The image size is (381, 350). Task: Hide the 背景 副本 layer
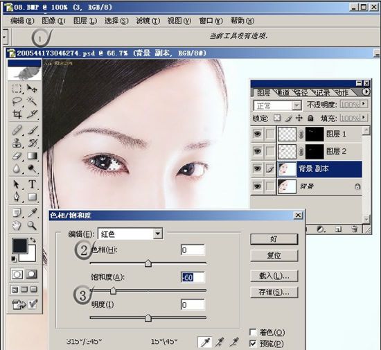coord(257,168)
